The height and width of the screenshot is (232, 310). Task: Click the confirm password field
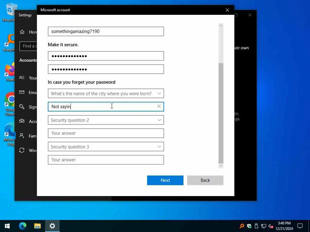[x=106, y=69]
